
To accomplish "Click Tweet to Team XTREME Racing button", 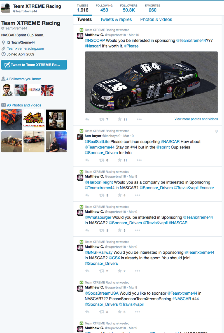I will coord(34,65).
